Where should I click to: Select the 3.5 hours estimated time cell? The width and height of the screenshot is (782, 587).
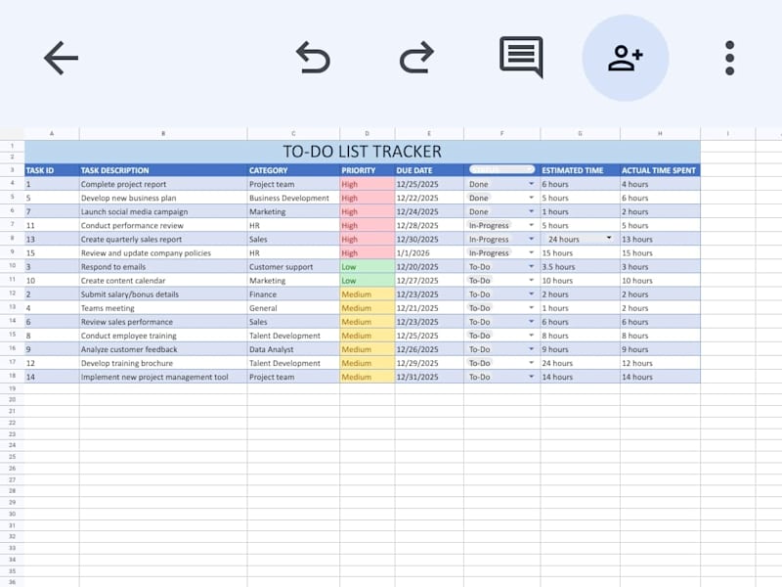[x=580, y=266]
